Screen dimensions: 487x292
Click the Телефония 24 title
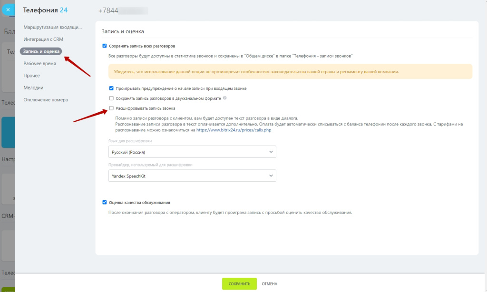(45, 10)
